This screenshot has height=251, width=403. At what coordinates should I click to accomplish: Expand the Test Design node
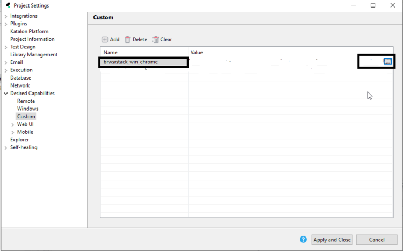click(x=6, y=47)
